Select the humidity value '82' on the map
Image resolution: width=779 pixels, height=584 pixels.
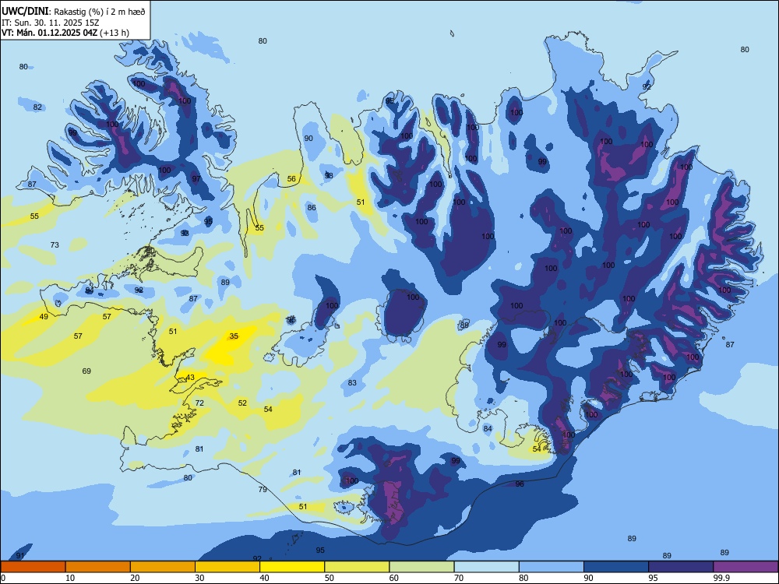[37, 107]
